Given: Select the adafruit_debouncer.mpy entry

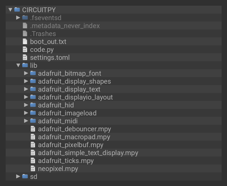Looking at the screenshot, I should point(74,129).
